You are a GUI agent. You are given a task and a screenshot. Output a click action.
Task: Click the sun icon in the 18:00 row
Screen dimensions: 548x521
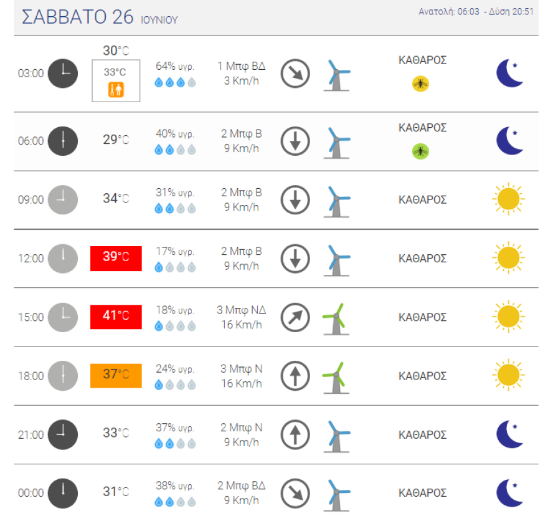pyautogui.click(x=508, y=375)
